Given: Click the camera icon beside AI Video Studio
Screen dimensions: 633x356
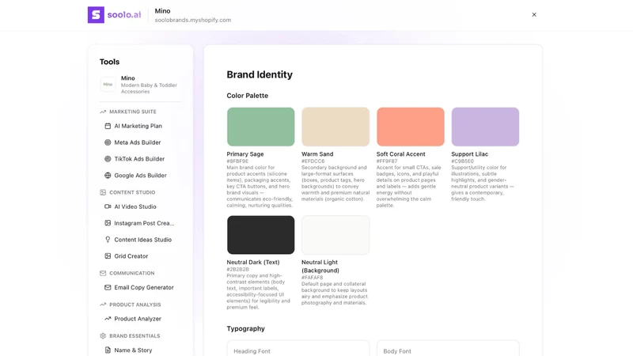Looking at the screenshot, I should 108,206.
